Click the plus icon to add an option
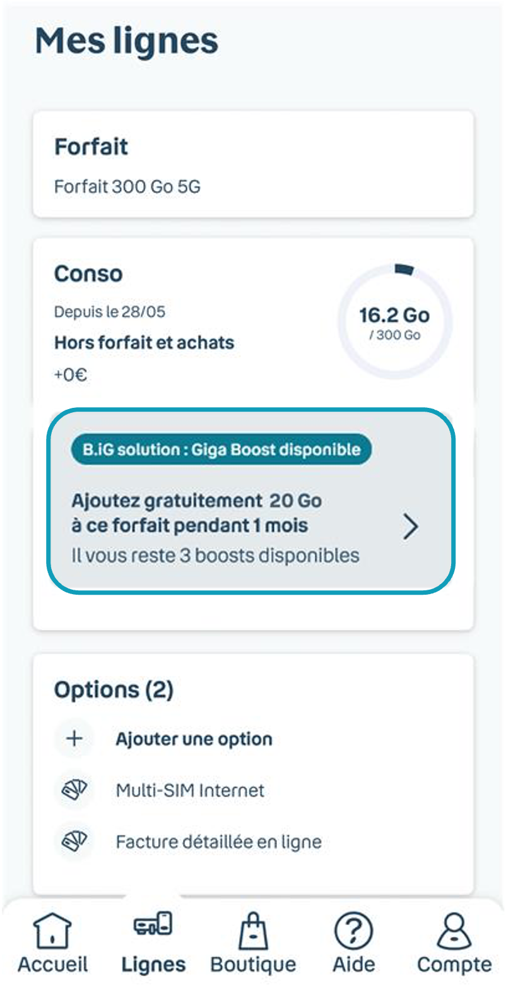Image resolution: width=506 pixels, height=995 pixels. click(74, 739)
